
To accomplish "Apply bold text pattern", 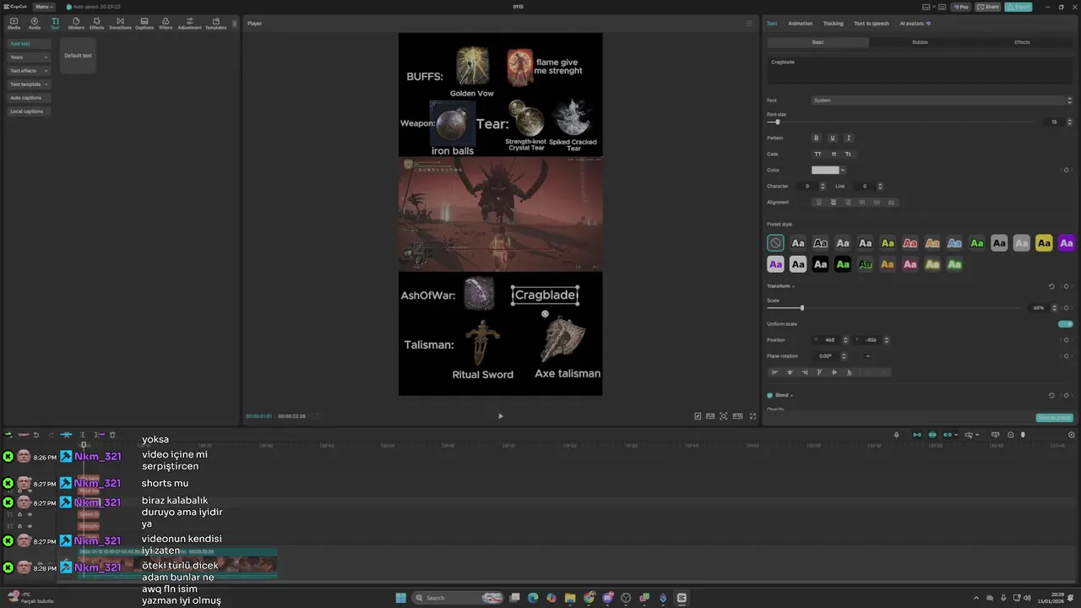I will click(816, 138).
